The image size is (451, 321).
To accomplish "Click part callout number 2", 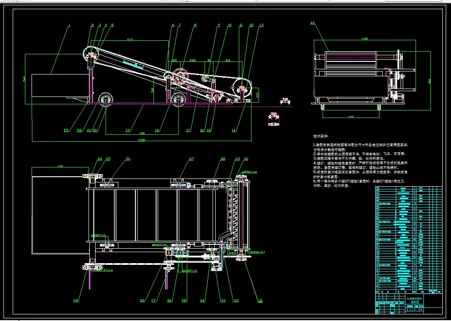I will tap(92, 25).
